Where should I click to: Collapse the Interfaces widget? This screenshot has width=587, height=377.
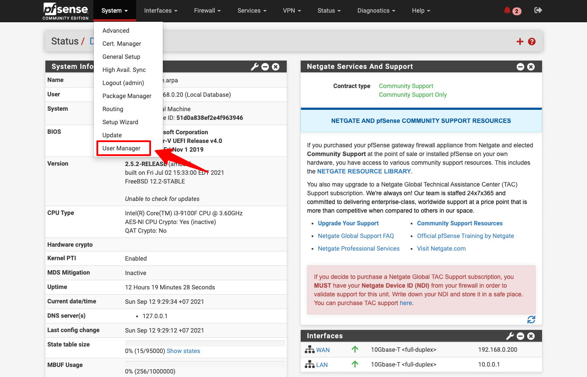tap(520, 336)
